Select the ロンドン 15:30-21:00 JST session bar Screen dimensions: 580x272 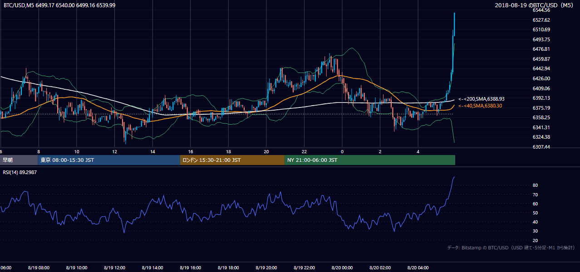point(232,160)
